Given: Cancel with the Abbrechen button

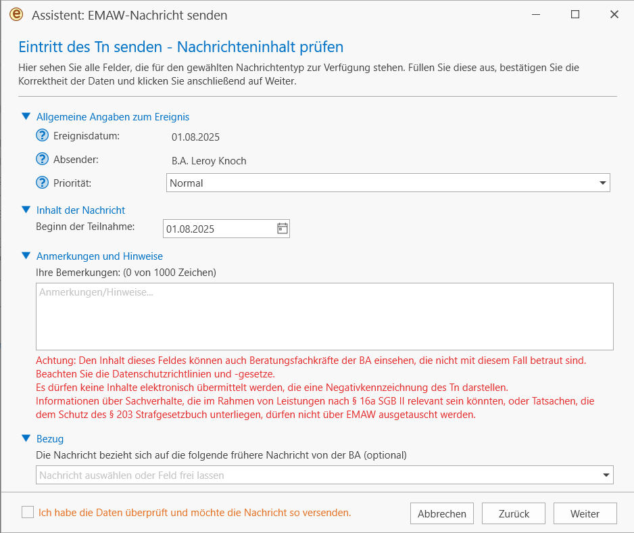Looking at the screenshot, I should 441,513.
